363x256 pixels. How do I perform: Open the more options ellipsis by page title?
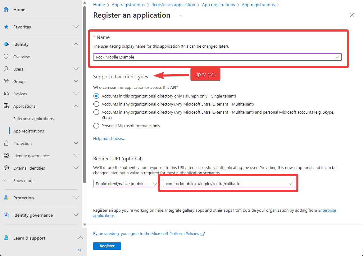(180, 15)
